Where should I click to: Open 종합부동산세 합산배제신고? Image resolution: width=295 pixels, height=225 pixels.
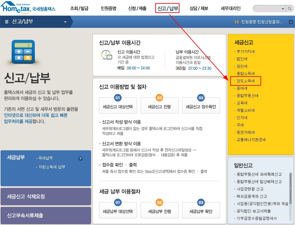point(259,182)
